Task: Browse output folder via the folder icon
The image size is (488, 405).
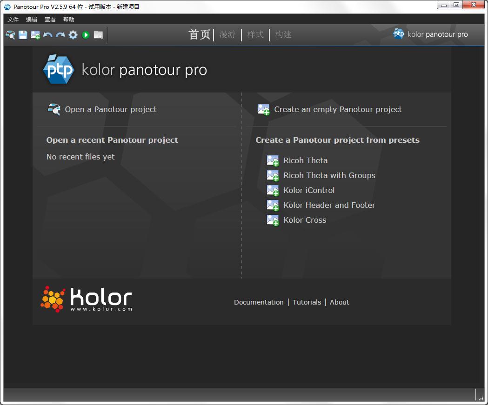Action: (98, 35)
